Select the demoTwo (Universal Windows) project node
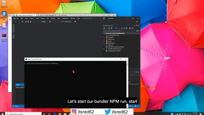204x115 pixels. (x=115, y=33)
